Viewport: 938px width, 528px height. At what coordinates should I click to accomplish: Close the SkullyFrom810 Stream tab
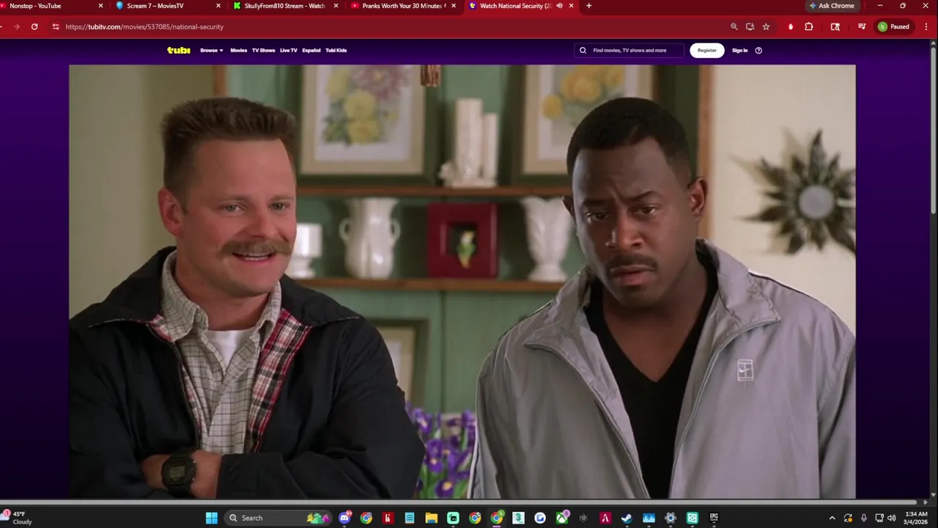point(336,6)
